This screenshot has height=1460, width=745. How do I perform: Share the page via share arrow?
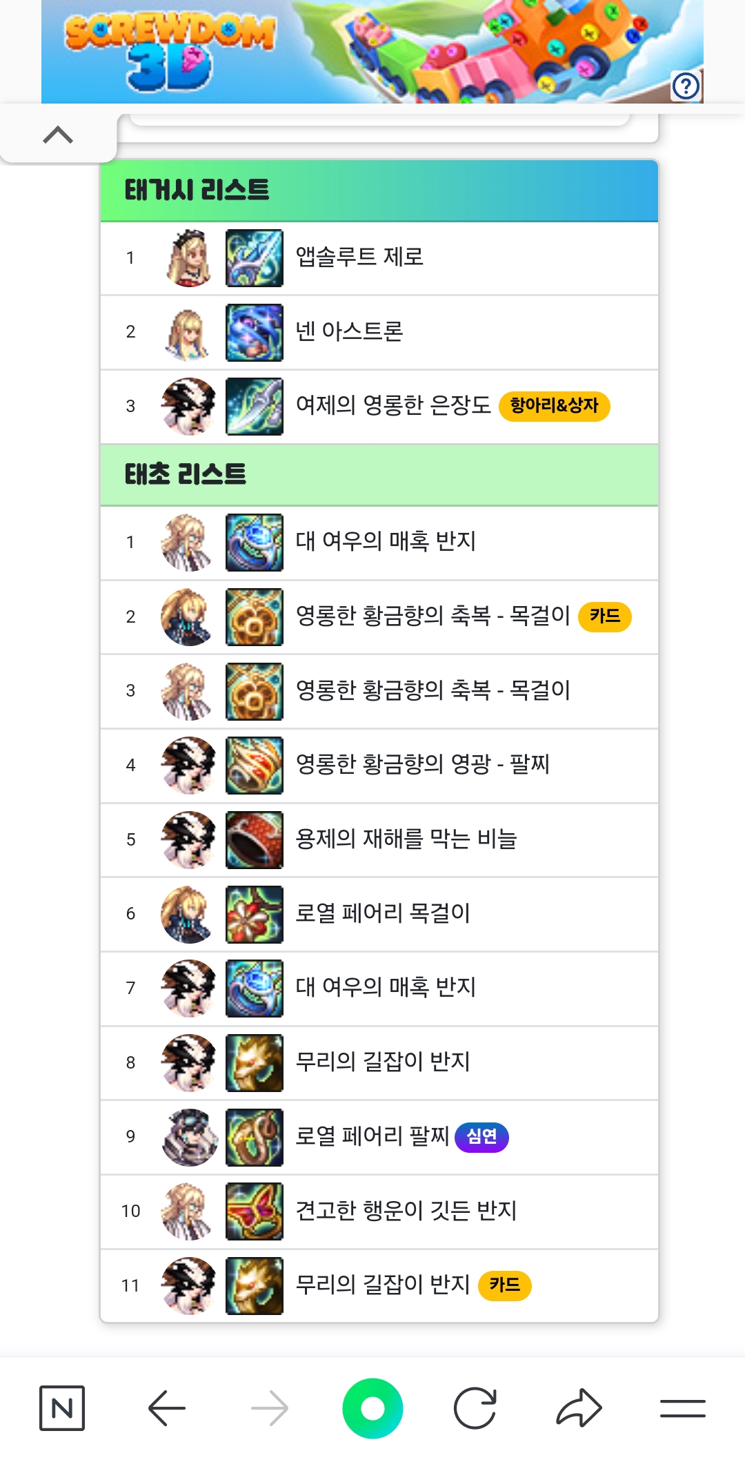pos(579,1408)
